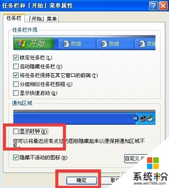Screen dimensions: 169x188
Task: Click the green 开始 start button in preview
Action: click(x=33, y=43)
